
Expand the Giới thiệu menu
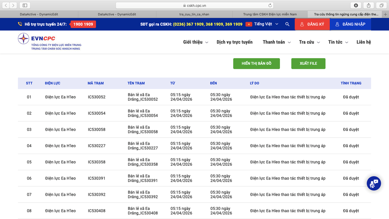195,42
